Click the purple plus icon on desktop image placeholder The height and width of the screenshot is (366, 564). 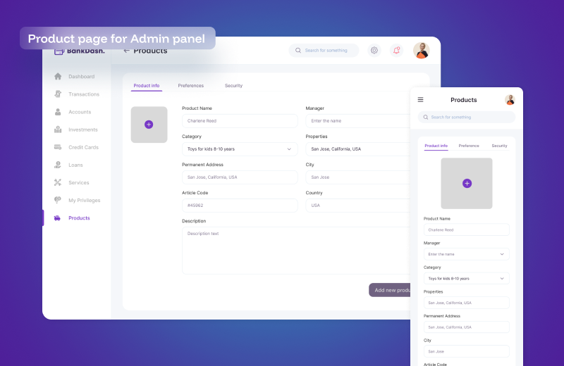(149, 125)
